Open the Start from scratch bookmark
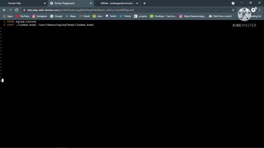The image size is (264, 148). [x=220, y=16]
